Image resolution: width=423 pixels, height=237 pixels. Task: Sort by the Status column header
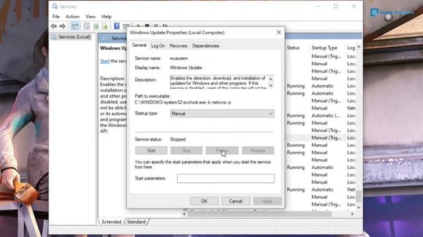point(293,47)
